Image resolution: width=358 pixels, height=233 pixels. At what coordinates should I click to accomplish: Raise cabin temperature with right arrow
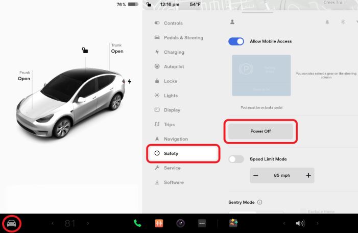point(88,223)
